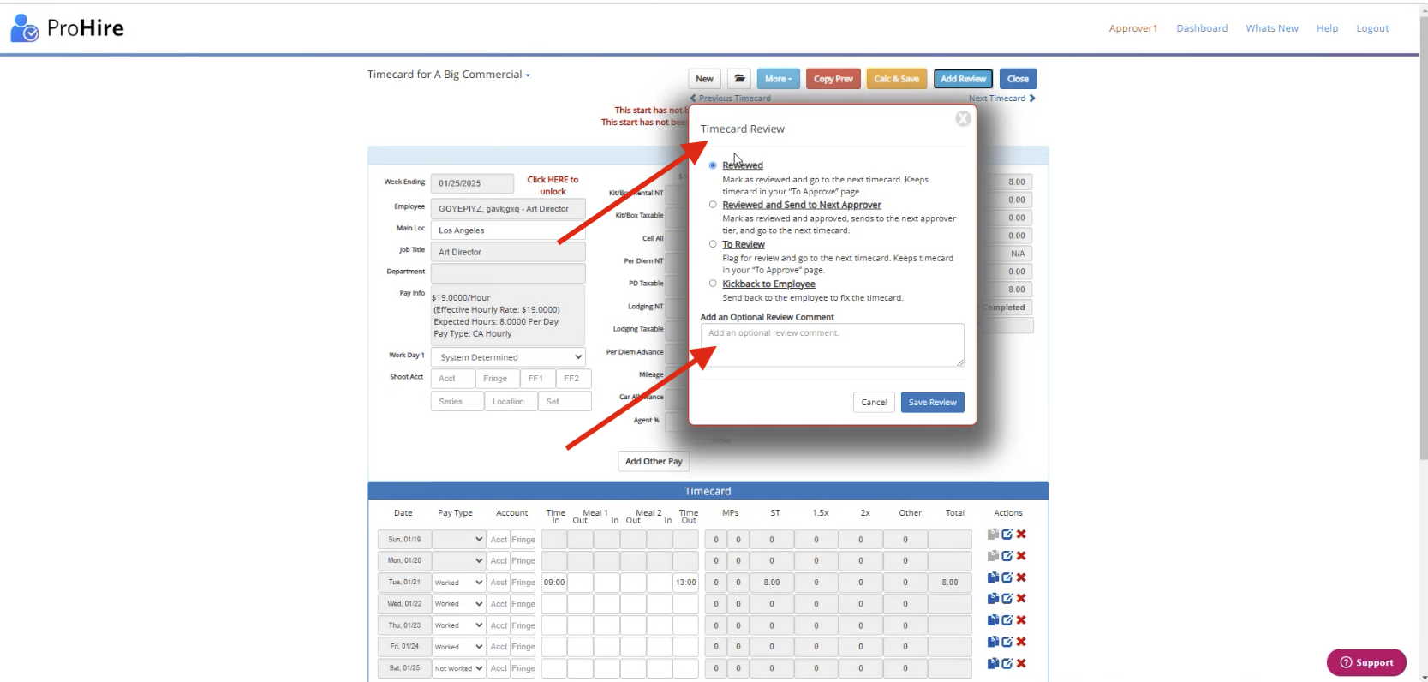This screenshot has width=1428, height=682.
Task: Delete the Sun 01/19 timecard row
Action: pyautogui.click(x=1021, y=535)
